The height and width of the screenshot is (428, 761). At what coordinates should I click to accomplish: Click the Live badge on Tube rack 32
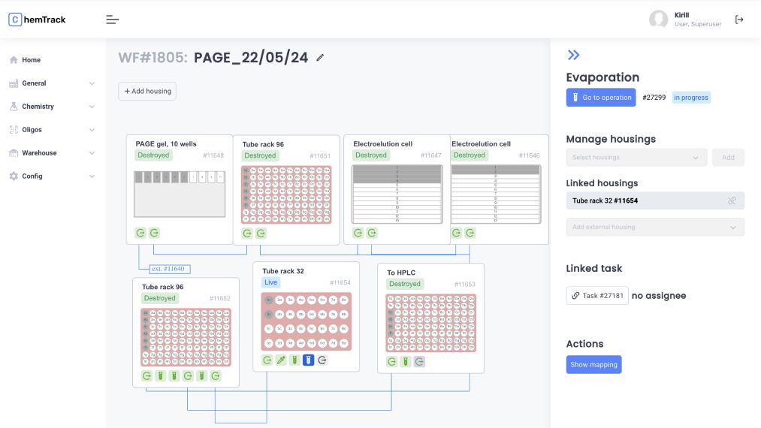click(x=270, y=282)
